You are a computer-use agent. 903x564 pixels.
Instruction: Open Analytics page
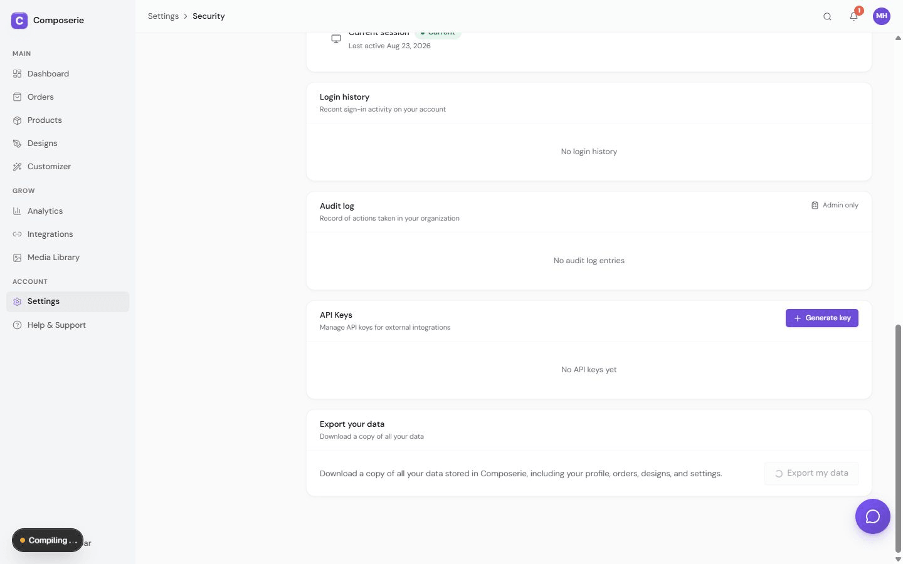[68, 211]
